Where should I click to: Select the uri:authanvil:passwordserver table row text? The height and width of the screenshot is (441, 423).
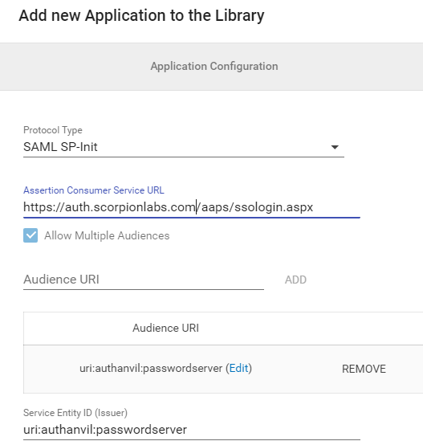tap(151, 368)
